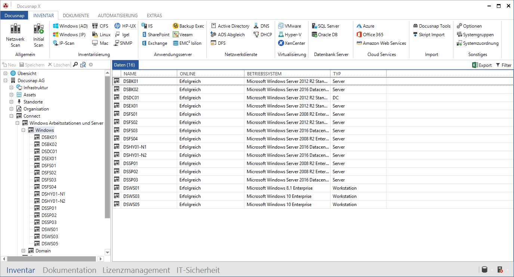Open VMware virtualization scan

290,26
